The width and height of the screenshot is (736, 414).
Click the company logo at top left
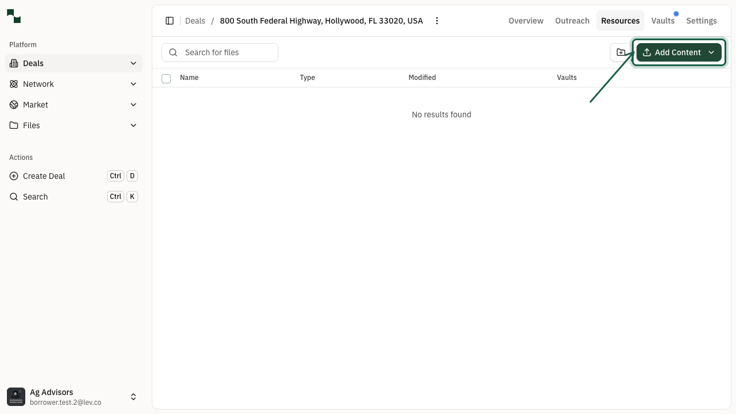click(13, 17)
